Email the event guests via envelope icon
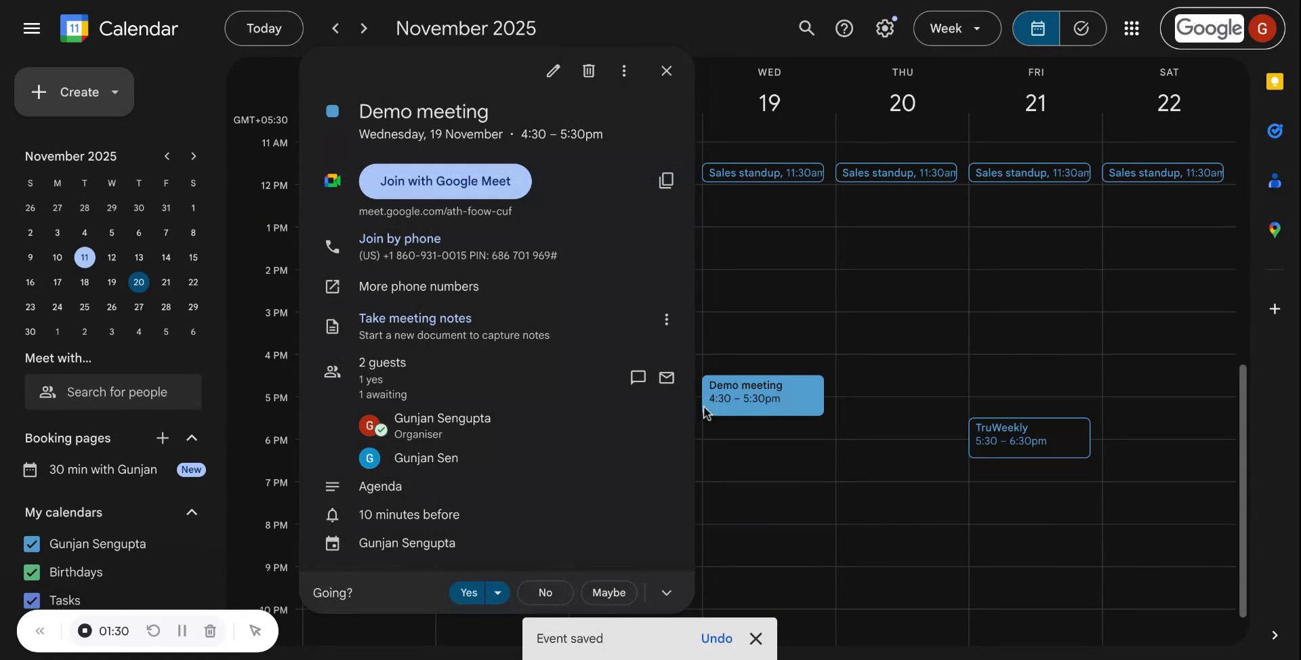The width and height of the screenshot is (1301, 660). (x=667, y=377)
